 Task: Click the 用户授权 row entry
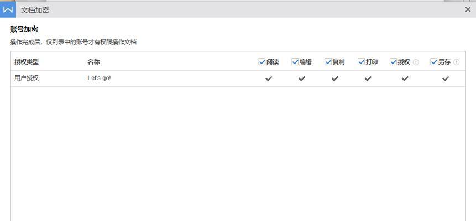pyautogui.click(x=27, y=78)
